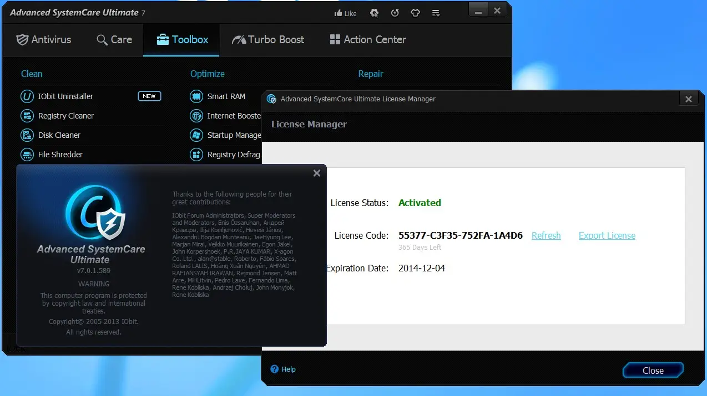Click the License Manager title bar icon
Image resolution: width=707 pixels, height=396 pixels.
[x=272, y=99]
